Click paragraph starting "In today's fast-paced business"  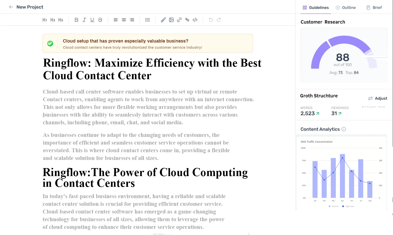coord(134,212)
